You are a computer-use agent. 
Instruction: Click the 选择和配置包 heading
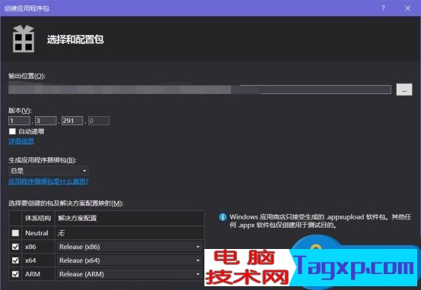pos(75,39)
